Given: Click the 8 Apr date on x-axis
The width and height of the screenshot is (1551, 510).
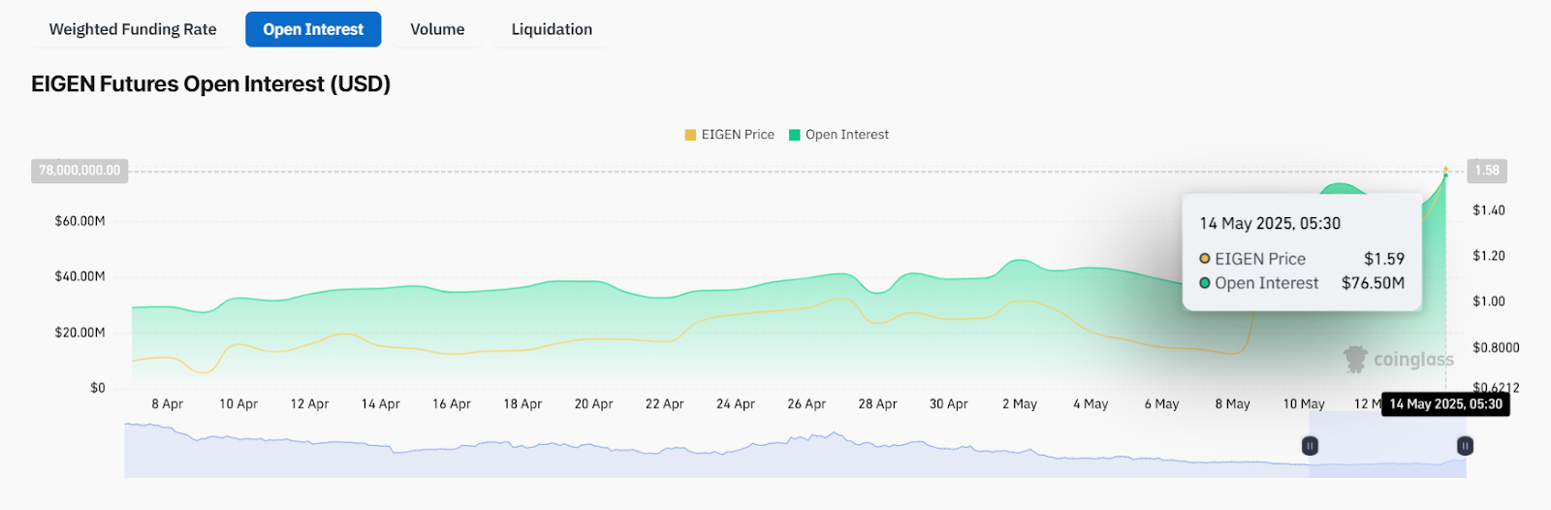Looking at the screenshot, I should [167, 404].
